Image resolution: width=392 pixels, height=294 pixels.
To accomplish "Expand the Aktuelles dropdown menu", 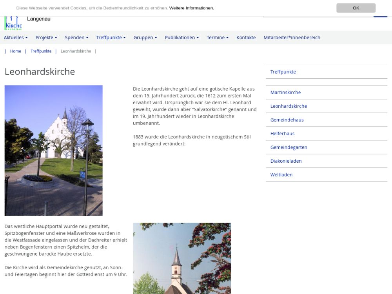I will [16, 38].
